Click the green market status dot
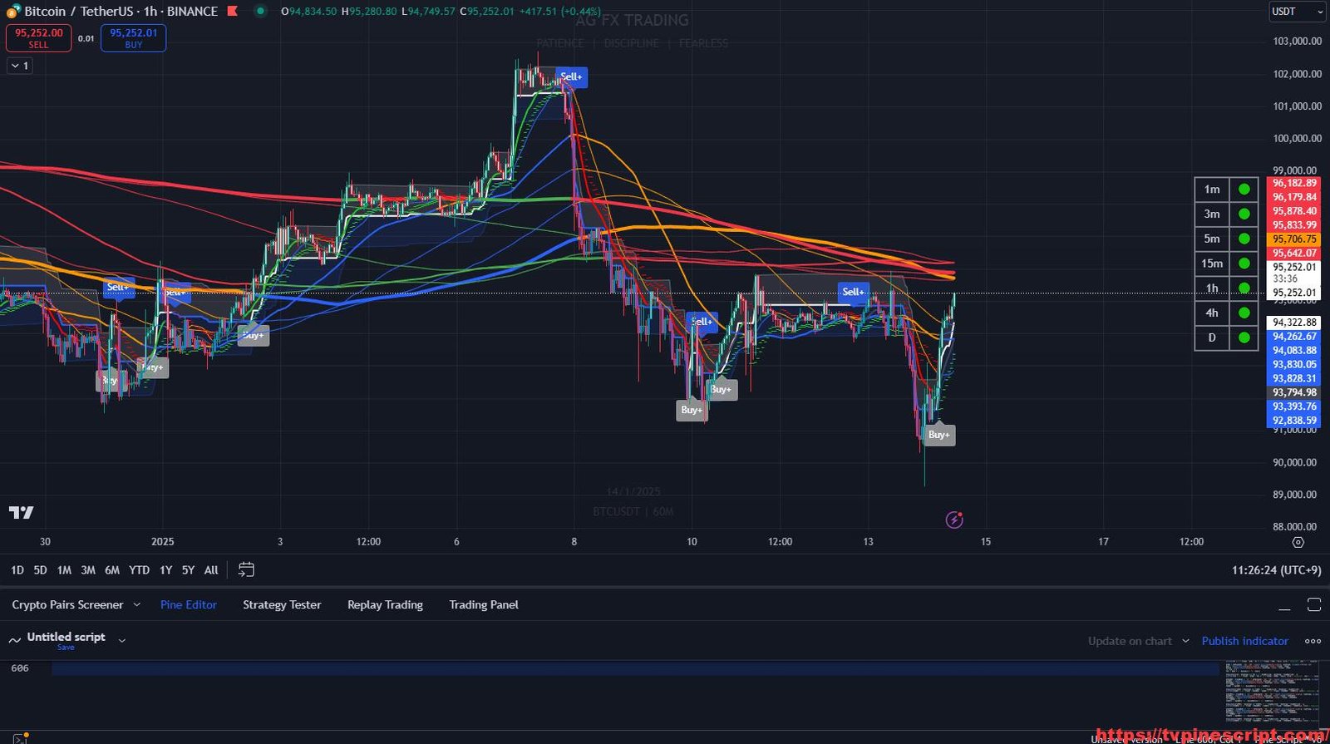Viewport: 1330px width, 744px height. [x=260, y=11]
